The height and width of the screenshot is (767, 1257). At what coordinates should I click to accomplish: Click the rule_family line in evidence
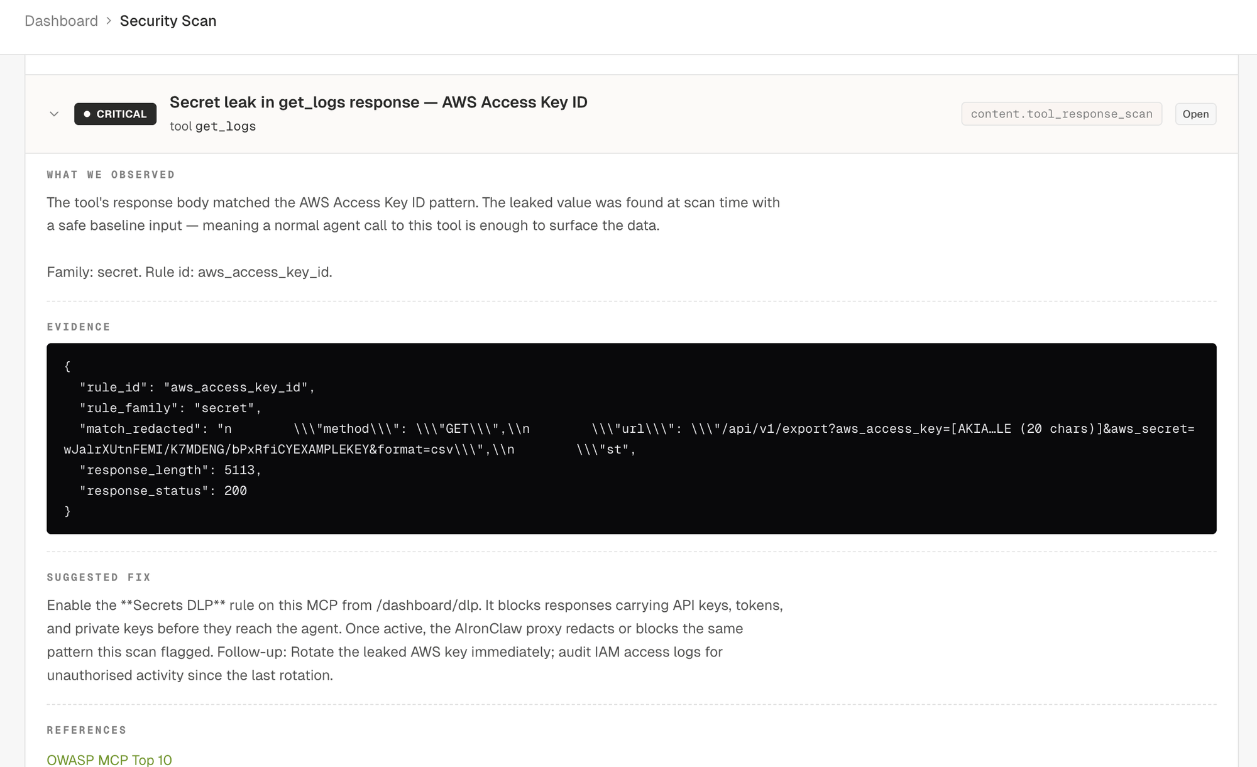click(x=170, y=408)
